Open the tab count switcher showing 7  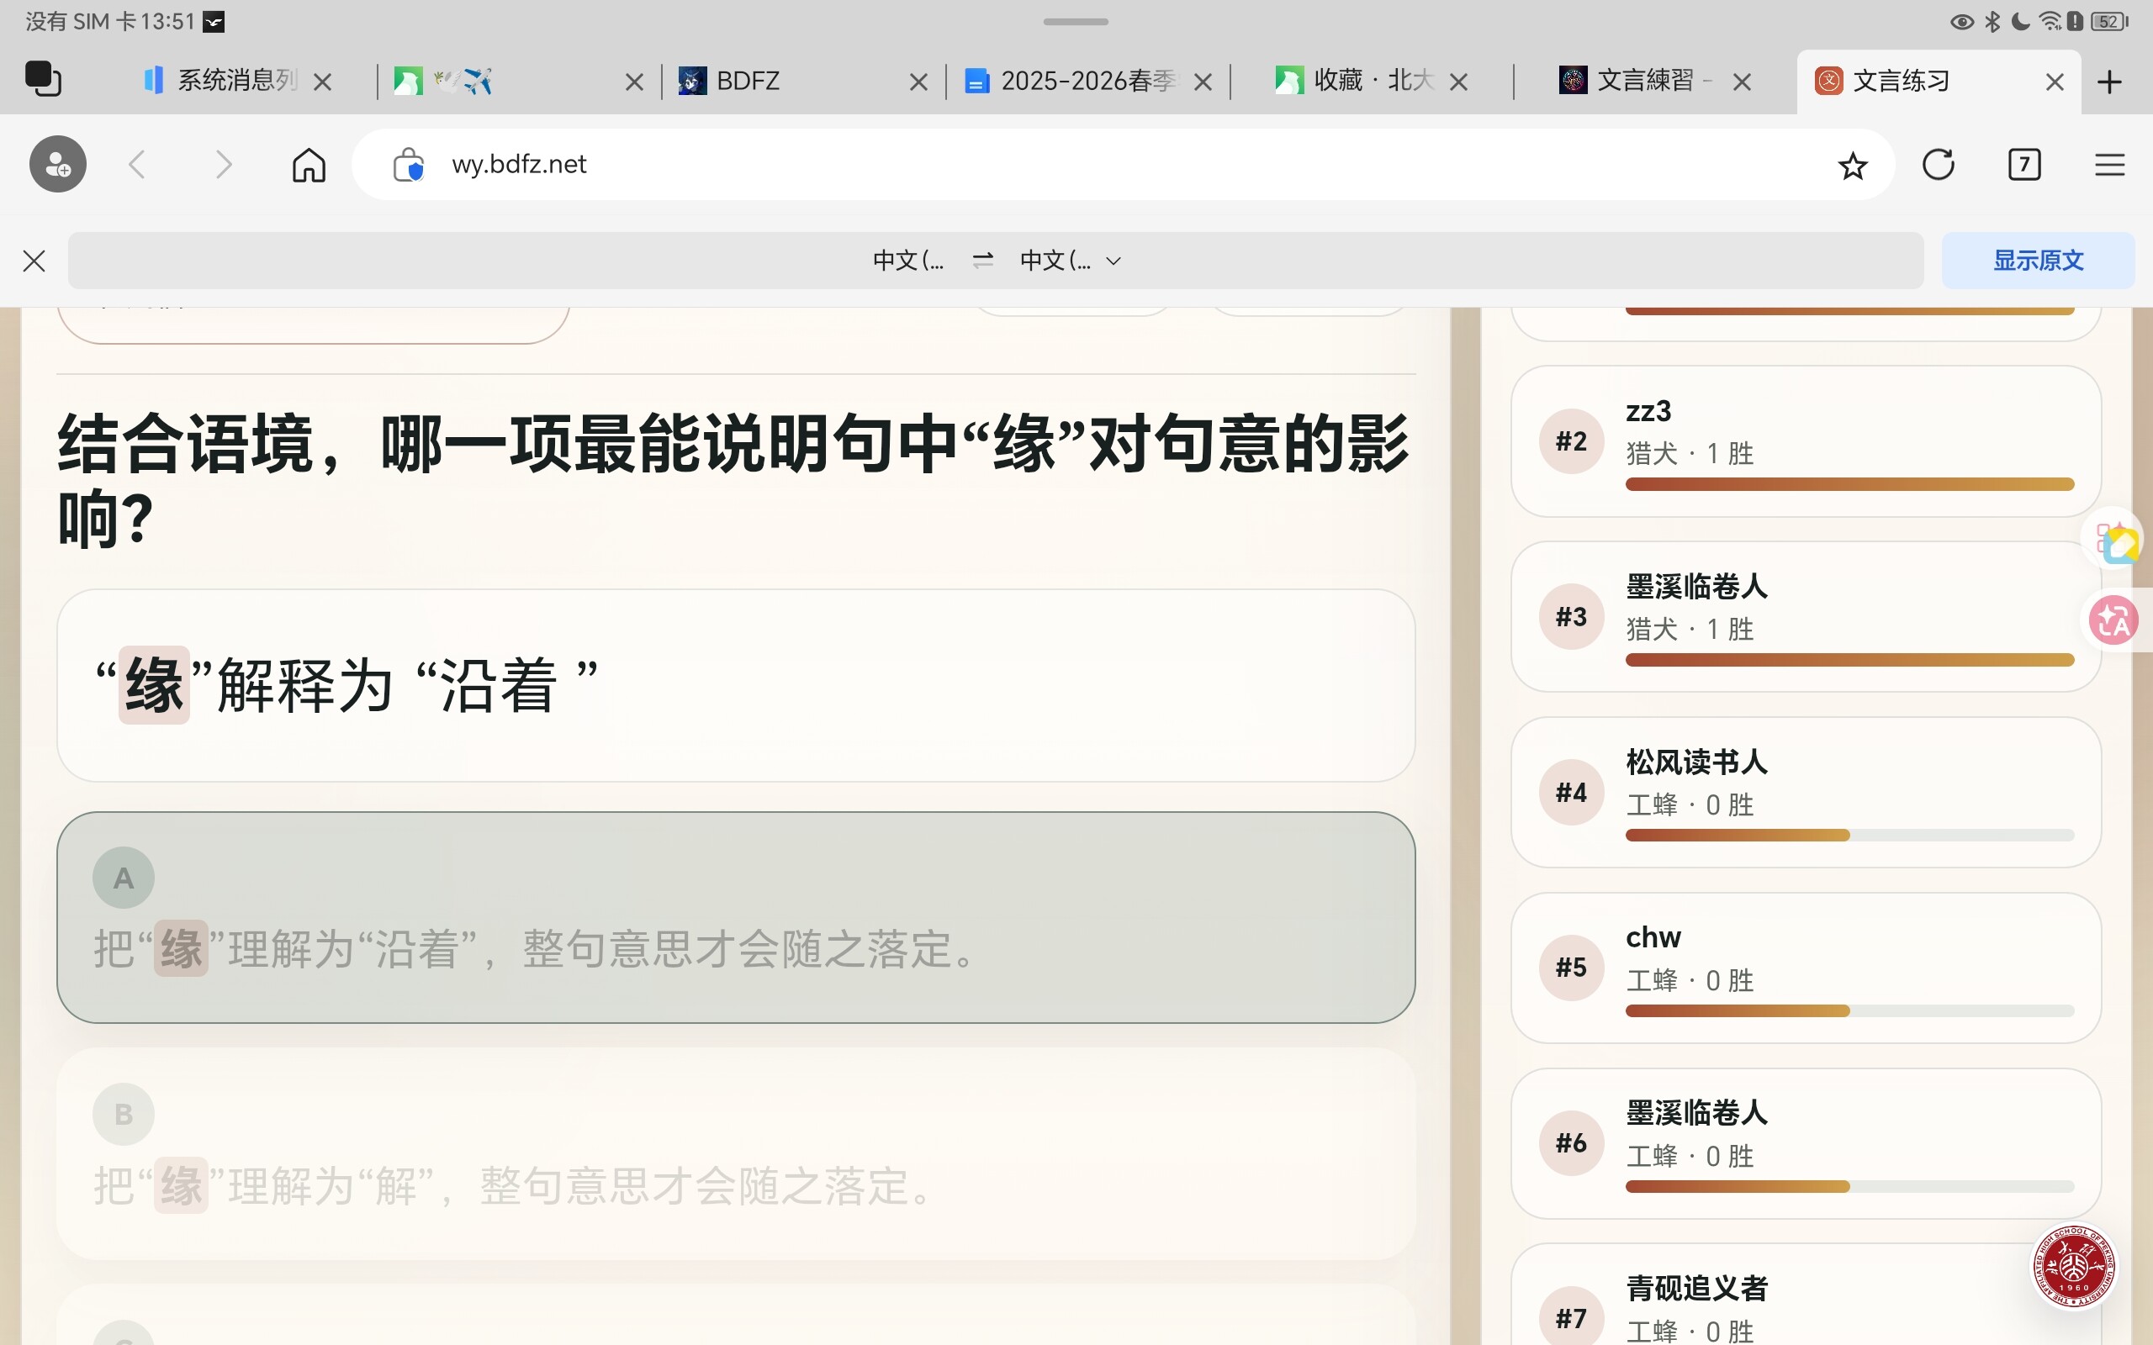(2024, 165)
